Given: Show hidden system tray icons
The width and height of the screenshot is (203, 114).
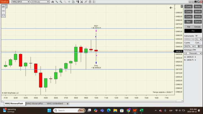Looking at the screenshot, I should pos(156,111).
